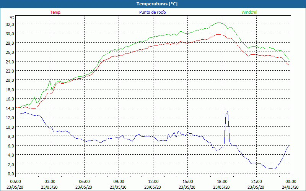Click the 12,0 y-axis value
This screenshot has height=191, width=306.
[10, 118]
